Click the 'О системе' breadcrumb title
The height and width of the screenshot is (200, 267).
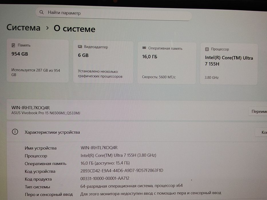(74, 29)
